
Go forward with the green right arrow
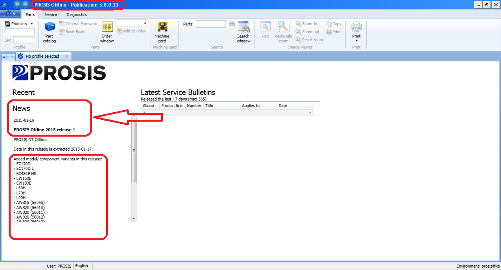point(25,4)
